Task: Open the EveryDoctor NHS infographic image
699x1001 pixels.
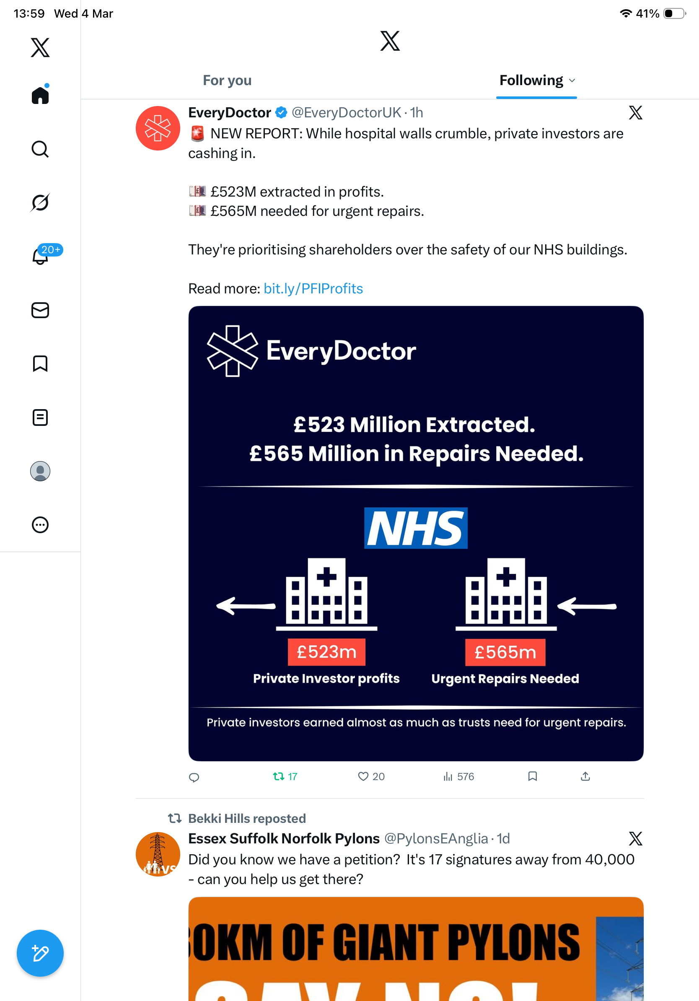Action: pyautogui.click(x=416, y=533)
